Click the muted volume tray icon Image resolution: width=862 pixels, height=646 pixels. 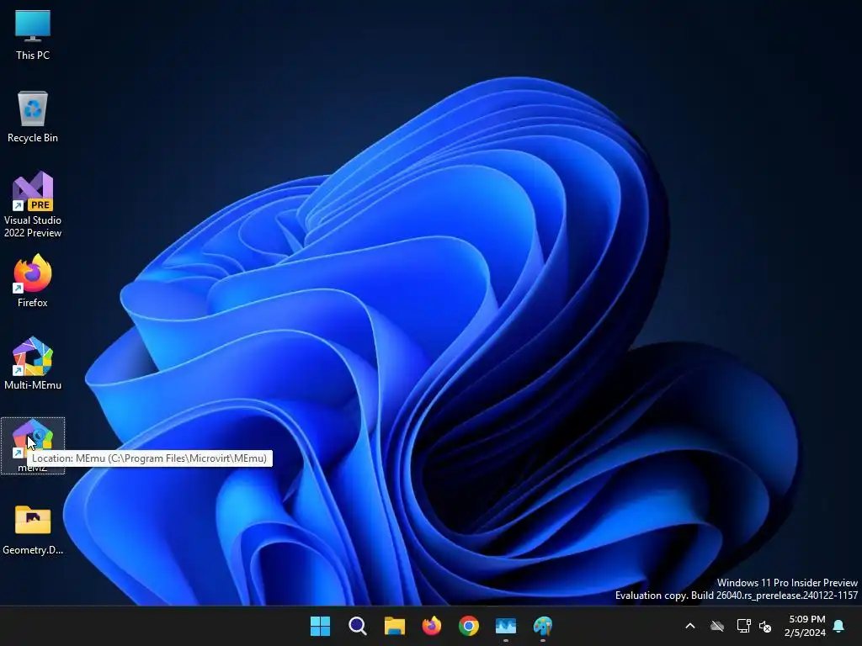765,626
